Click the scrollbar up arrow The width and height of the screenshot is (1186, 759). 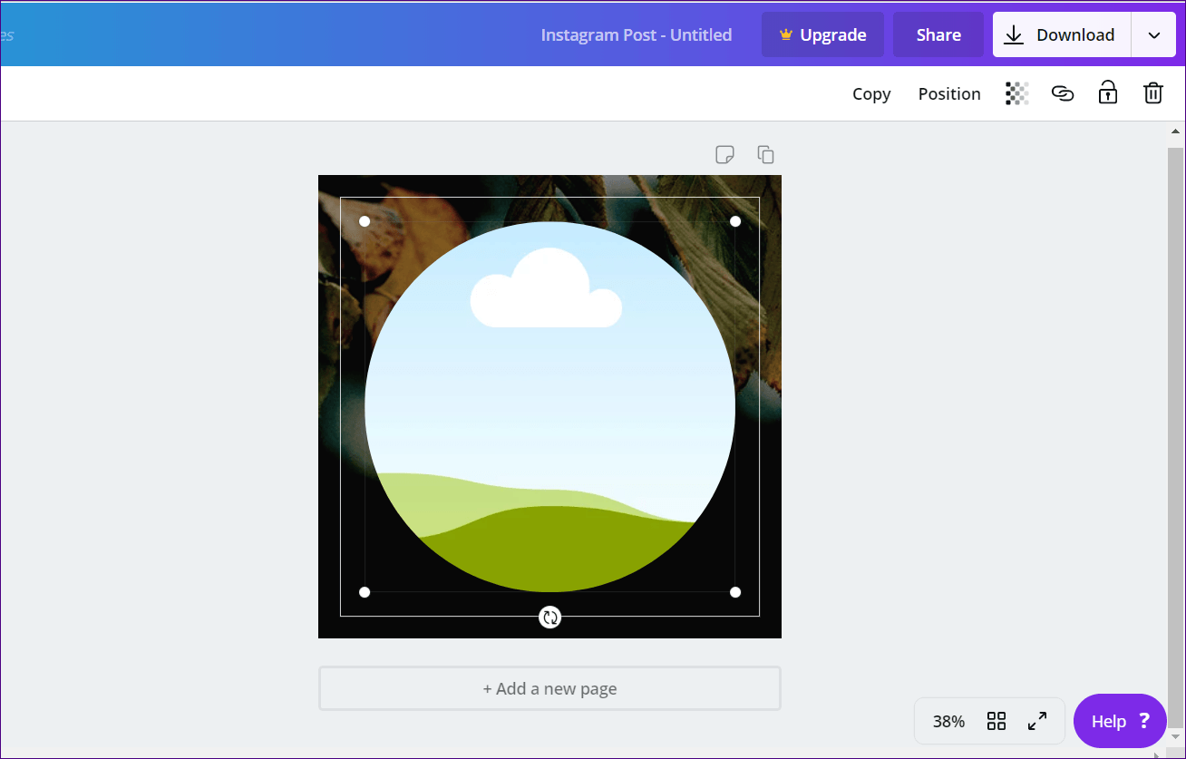(x=1175, y=133)
